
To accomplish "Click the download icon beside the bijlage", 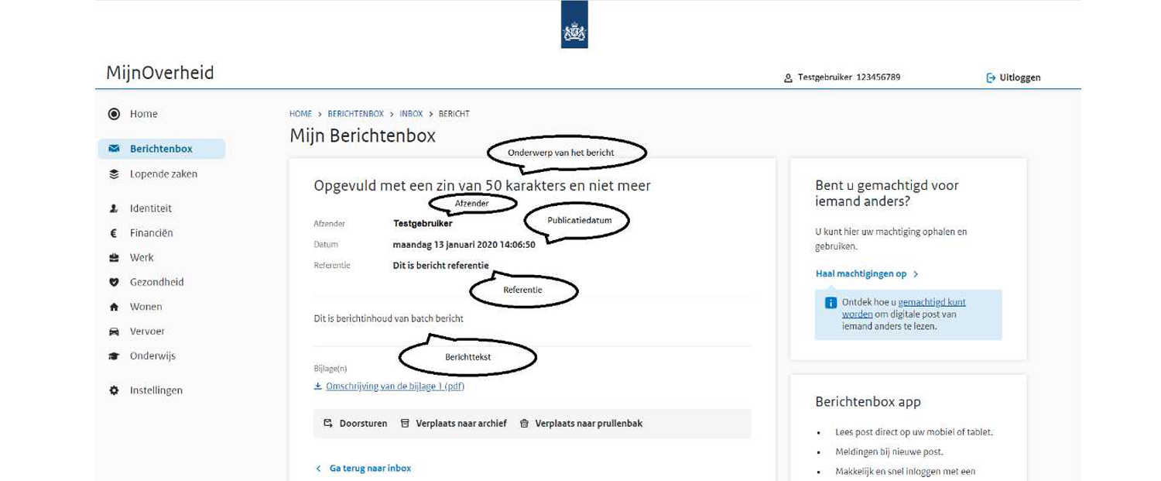I will 318,387.
